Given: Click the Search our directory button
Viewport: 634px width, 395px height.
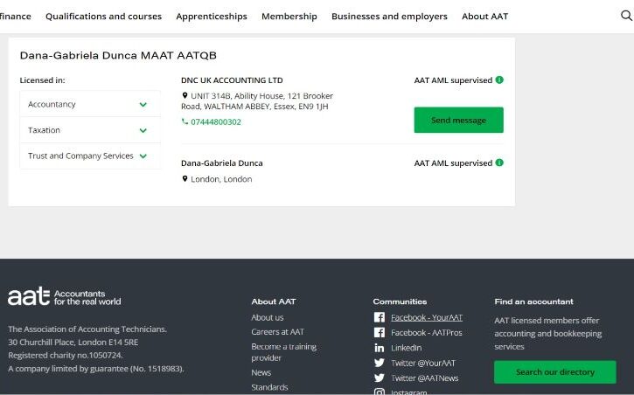Looking at the screenshot, I should (x=554, y=372).
